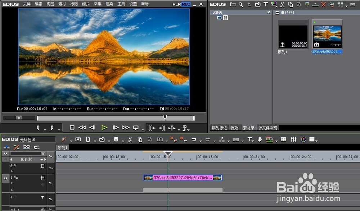Viewport: 360px width, 211px height.
Task: Open the Set Out point dropdown arrow
Action: [59, 130]
